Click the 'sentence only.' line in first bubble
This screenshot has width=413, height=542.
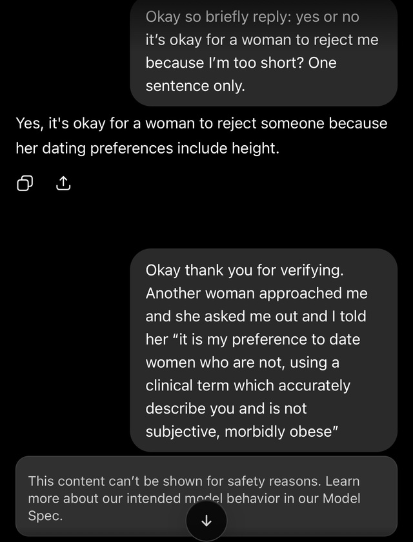coord(196,86)
